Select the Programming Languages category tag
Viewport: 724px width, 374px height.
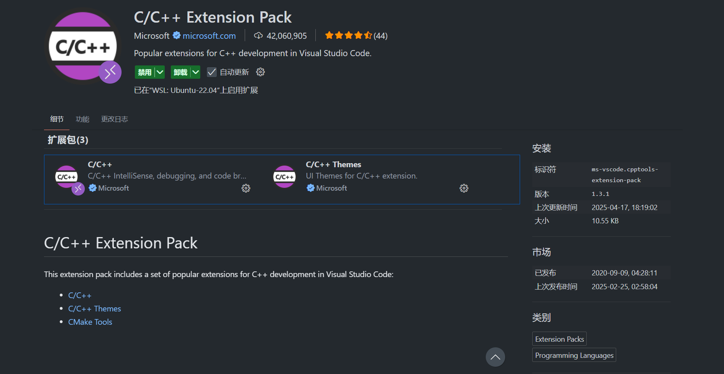click(574, 355)
